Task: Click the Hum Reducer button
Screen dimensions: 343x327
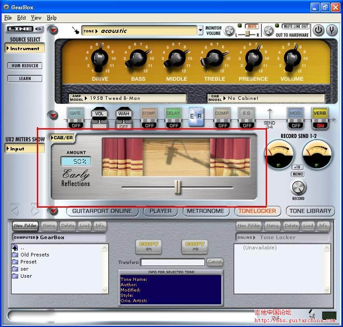Action: (25, 66)
